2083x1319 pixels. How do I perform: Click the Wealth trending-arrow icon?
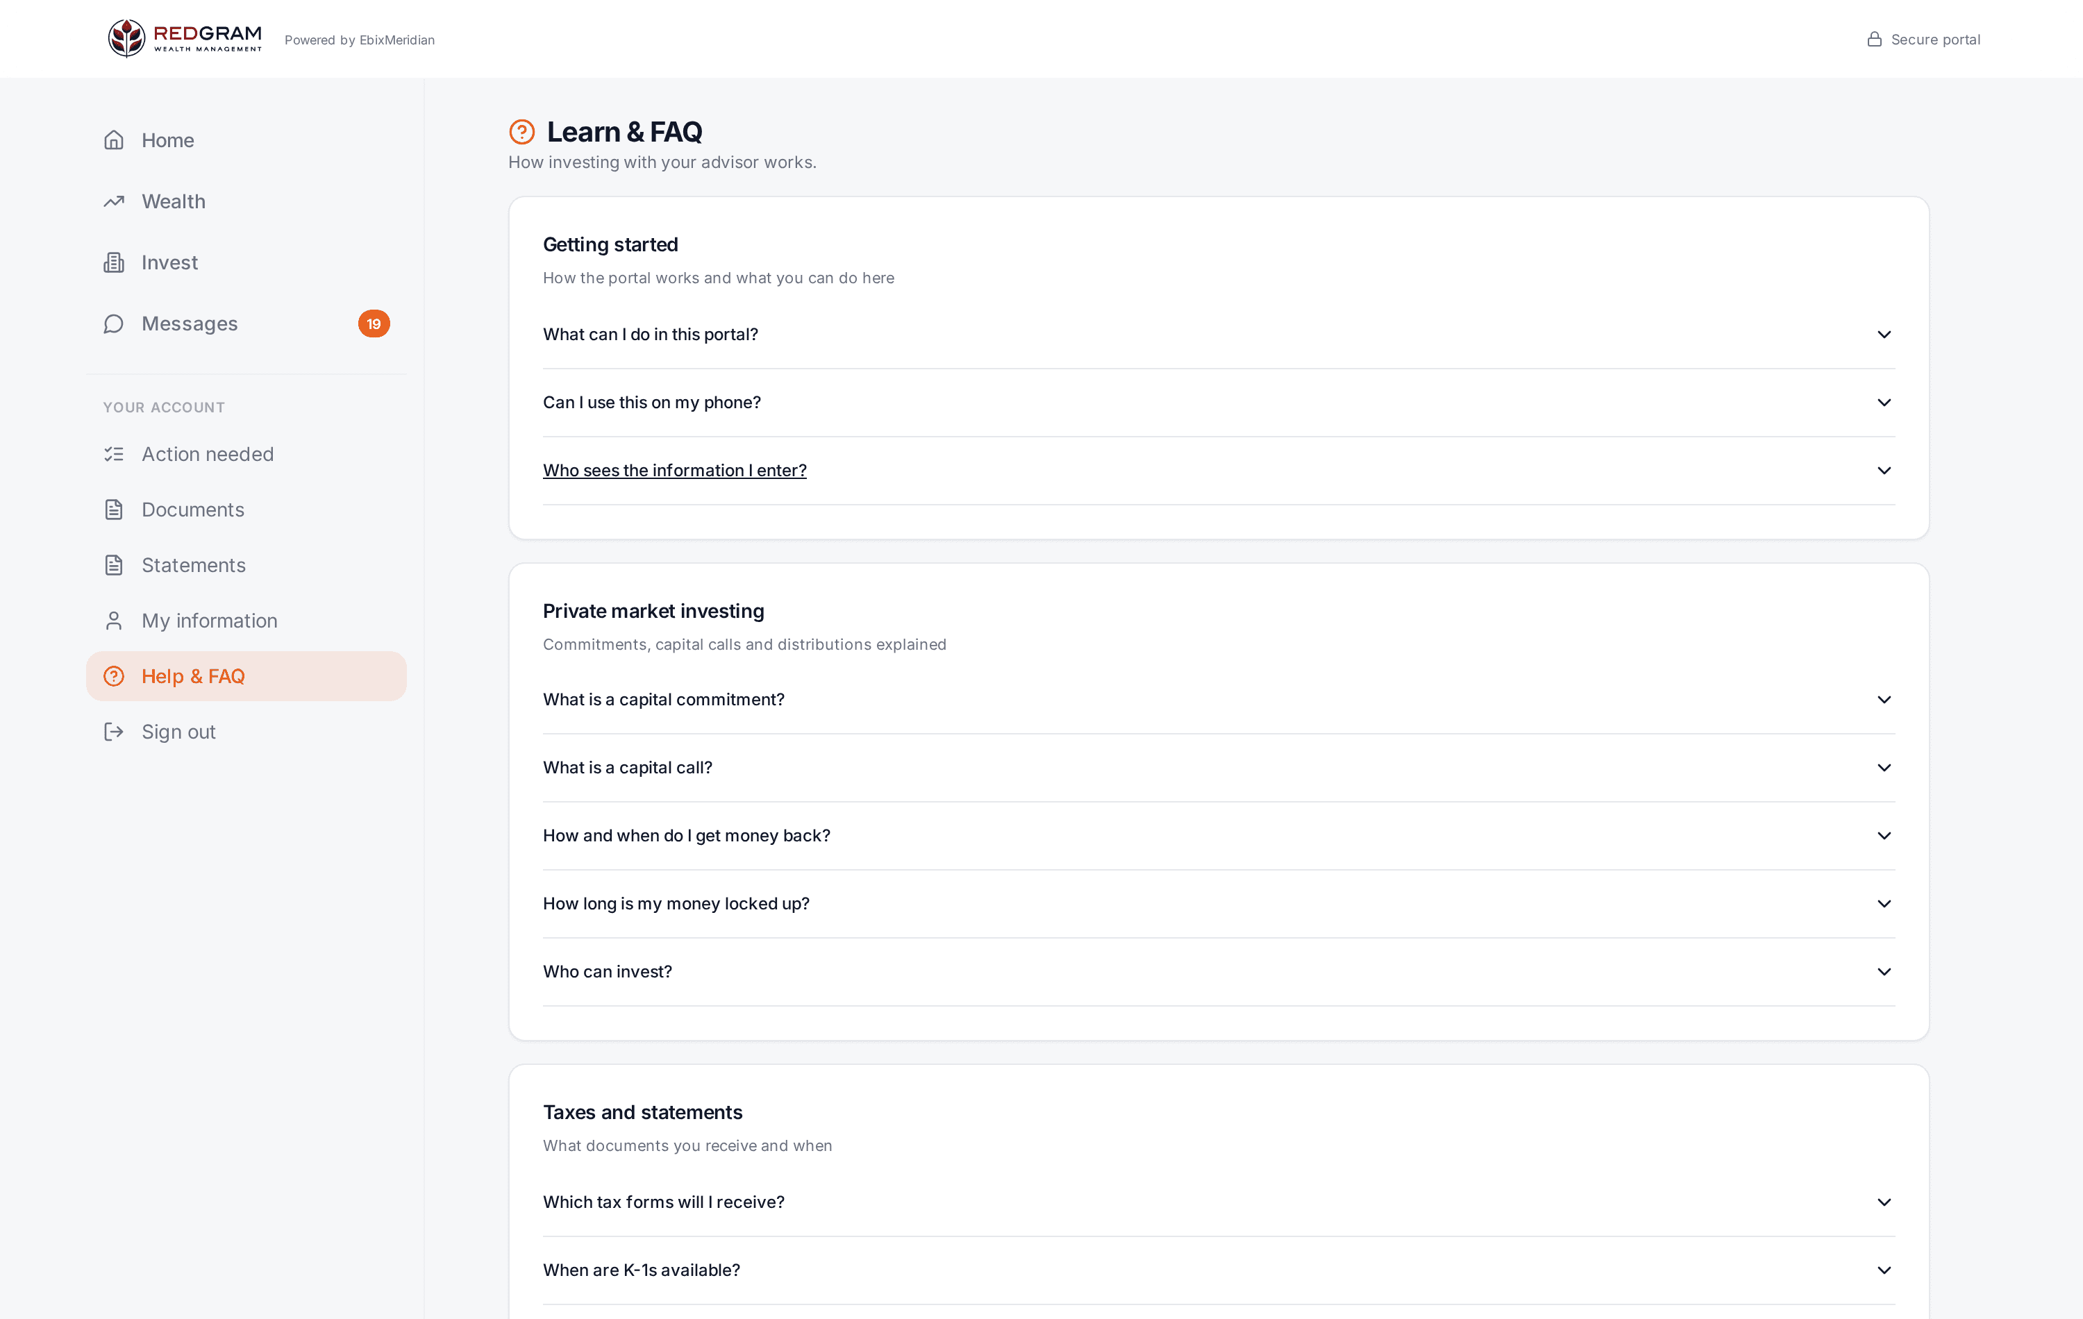(x=114, y=201)
